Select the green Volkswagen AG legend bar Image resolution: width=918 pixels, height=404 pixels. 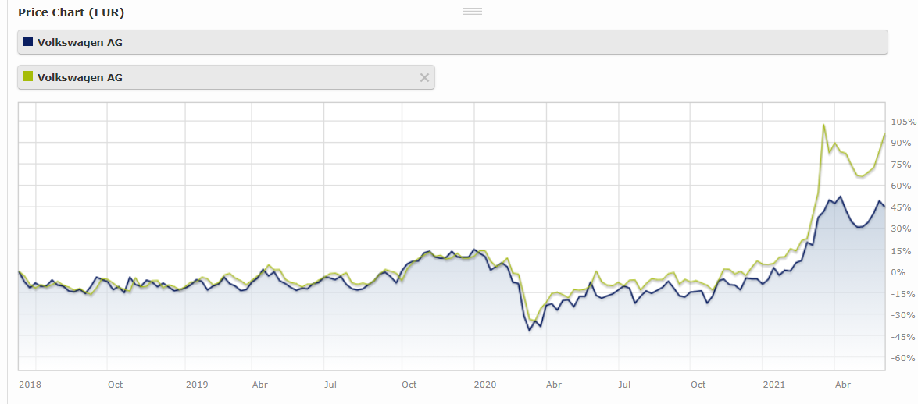click(x=226, y=77)
